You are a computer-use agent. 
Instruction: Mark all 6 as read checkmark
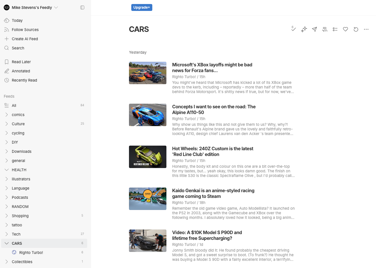293,29
